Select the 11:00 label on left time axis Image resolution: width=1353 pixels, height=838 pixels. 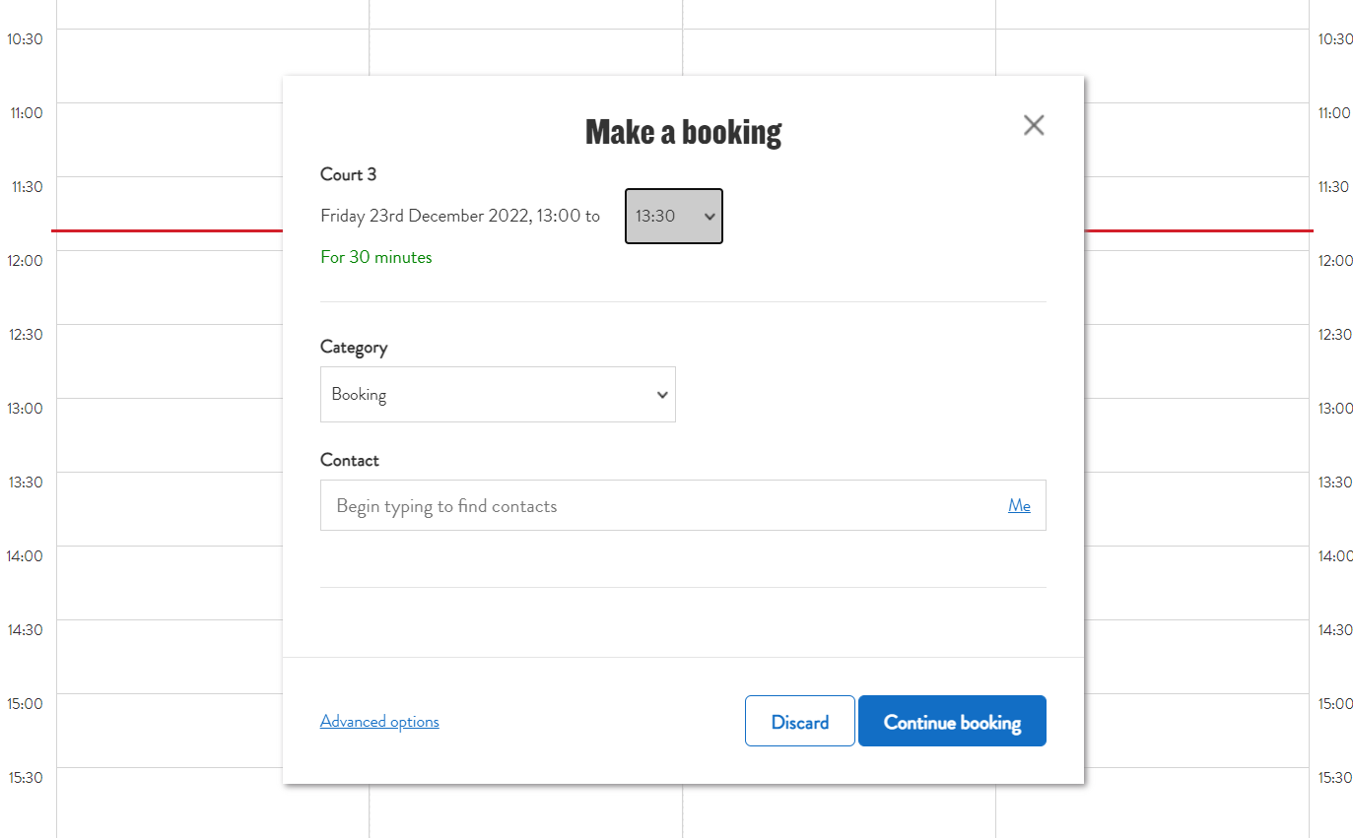(x=27, y=112)
